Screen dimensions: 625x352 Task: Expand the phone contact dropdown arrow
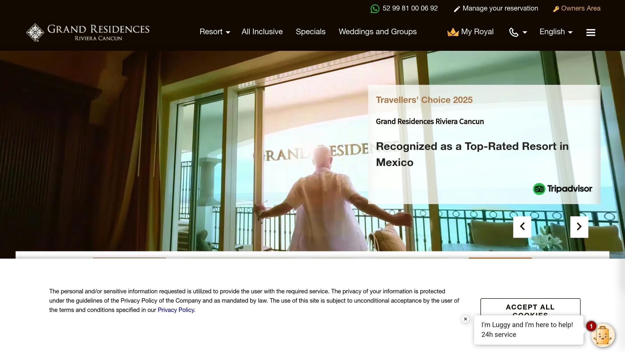[x=525, y=32]
